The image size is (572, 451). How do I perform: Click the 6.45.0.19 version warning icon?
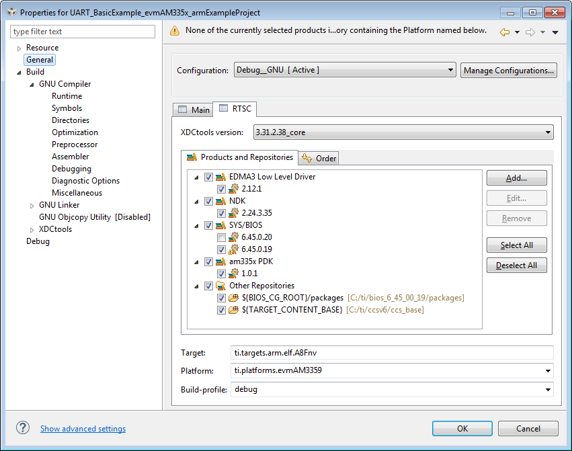point(233,249)
